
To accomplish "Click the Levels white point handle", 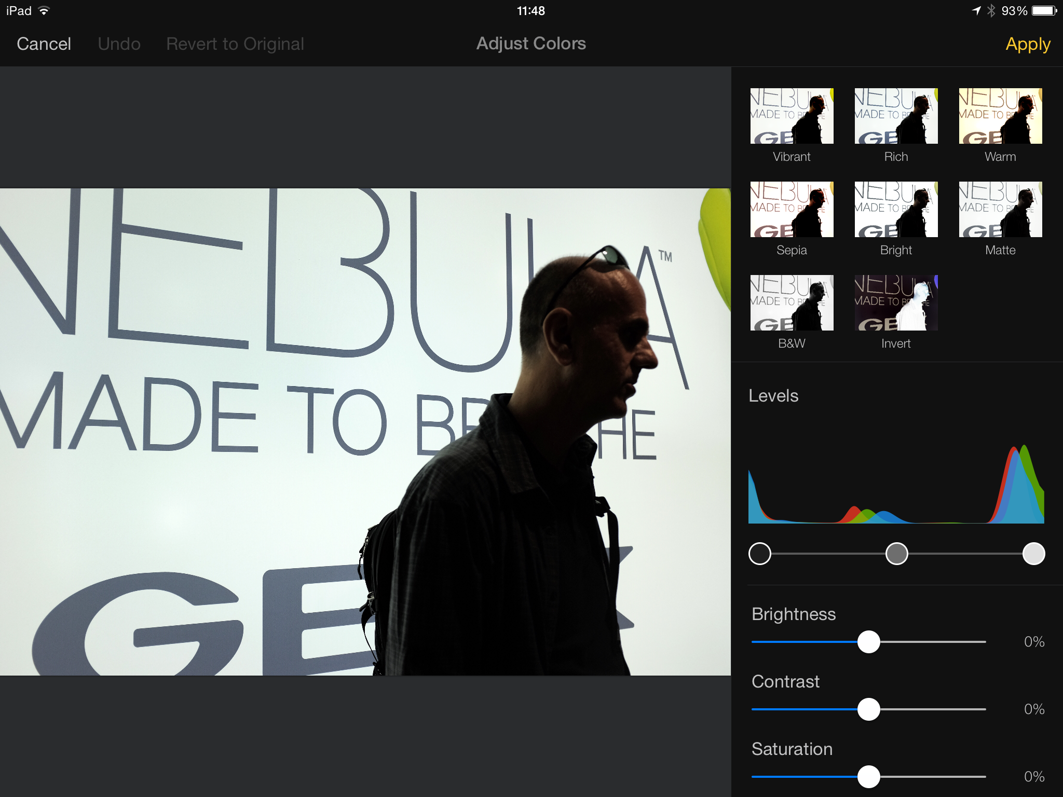I will point(1033,554).
